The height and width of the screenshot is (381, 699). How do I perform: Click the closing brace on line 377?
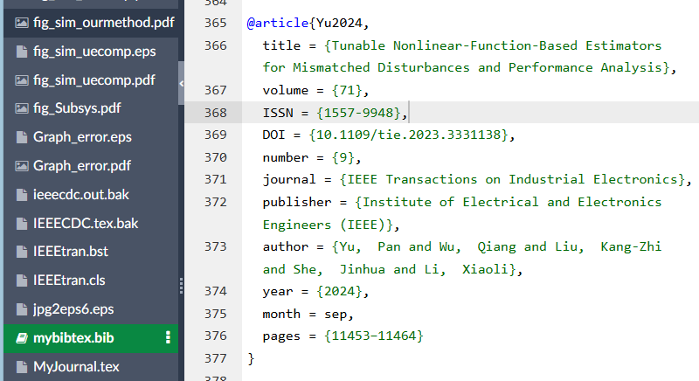click(x=251, y=359)
